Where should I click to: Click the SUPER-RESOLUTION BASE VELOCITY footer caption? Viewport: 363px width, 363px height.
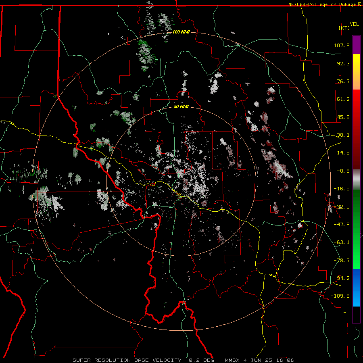(183, 360)
